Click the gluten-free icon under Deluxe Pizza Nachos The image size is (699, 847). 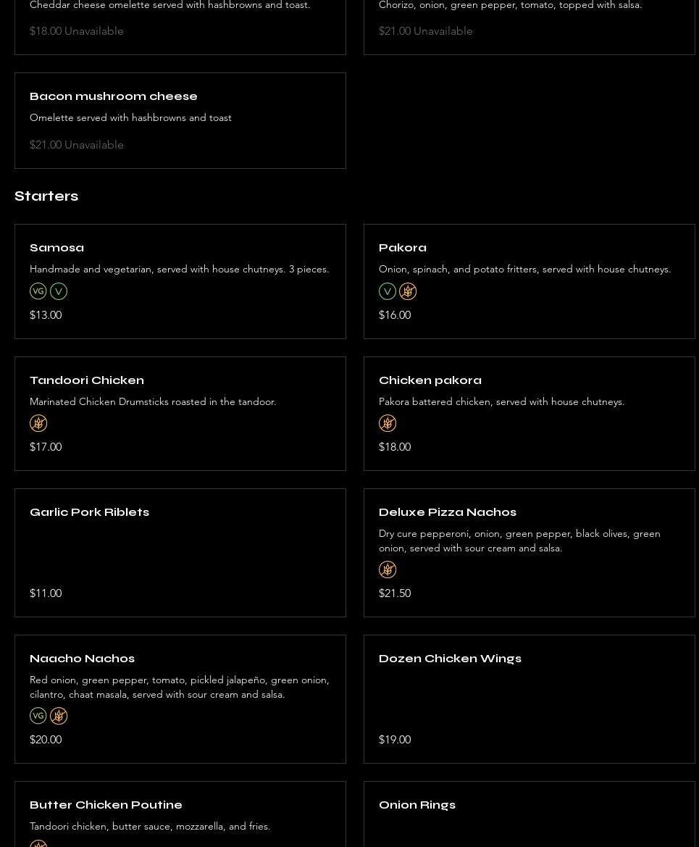(x=388, y=569)
